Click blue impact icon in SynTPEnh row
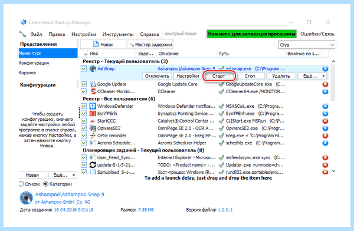The height and width of the screenshot is (231, 354). point(325,114)
